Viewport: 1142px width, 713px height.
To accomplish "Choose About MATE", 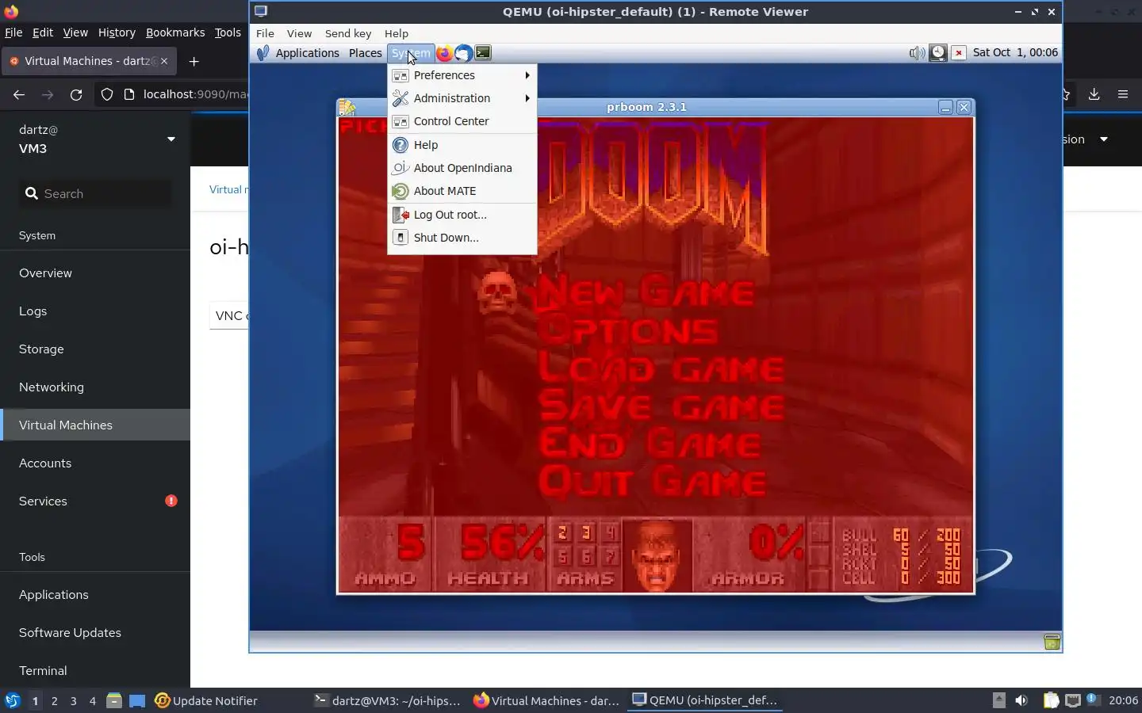I will click(x=462, y=191).
